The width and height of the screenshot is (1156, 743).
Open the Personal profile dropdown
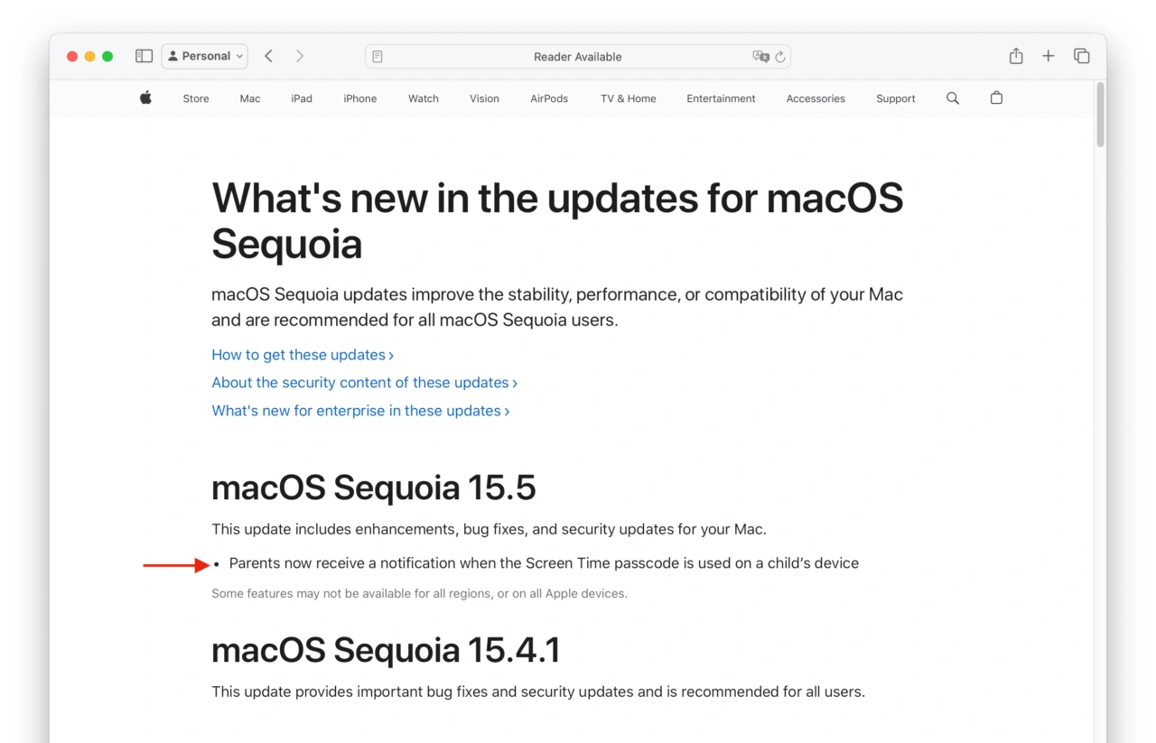pyautogui.click(x=205, y=56)
